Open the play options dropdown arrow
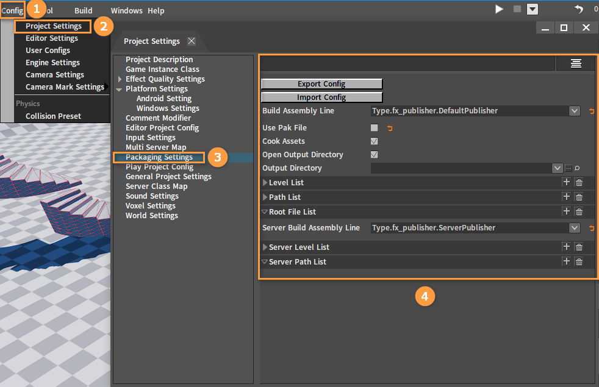 533,9
